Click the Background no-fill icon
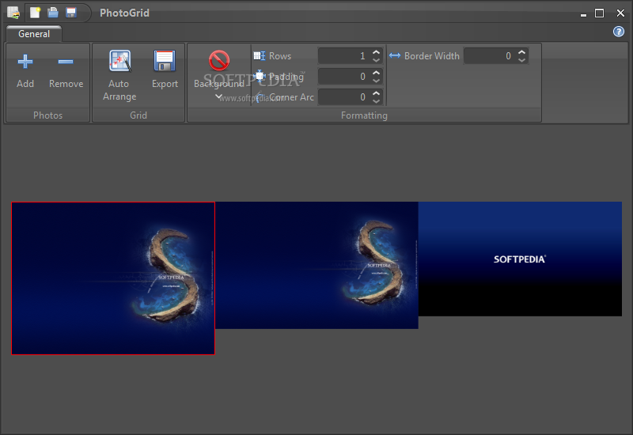 [x=219, y=61]
